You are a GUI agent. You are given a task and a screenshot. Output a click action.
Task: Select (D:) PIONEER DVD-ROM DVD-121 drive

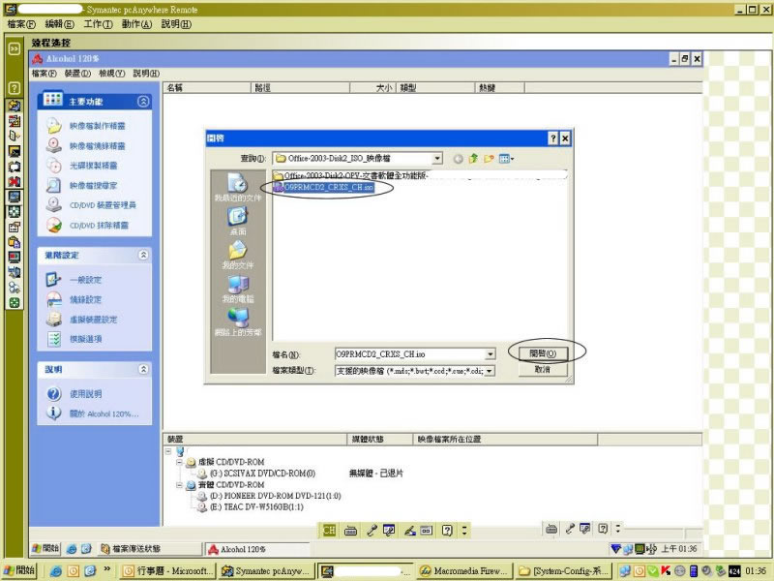(270, 496)
